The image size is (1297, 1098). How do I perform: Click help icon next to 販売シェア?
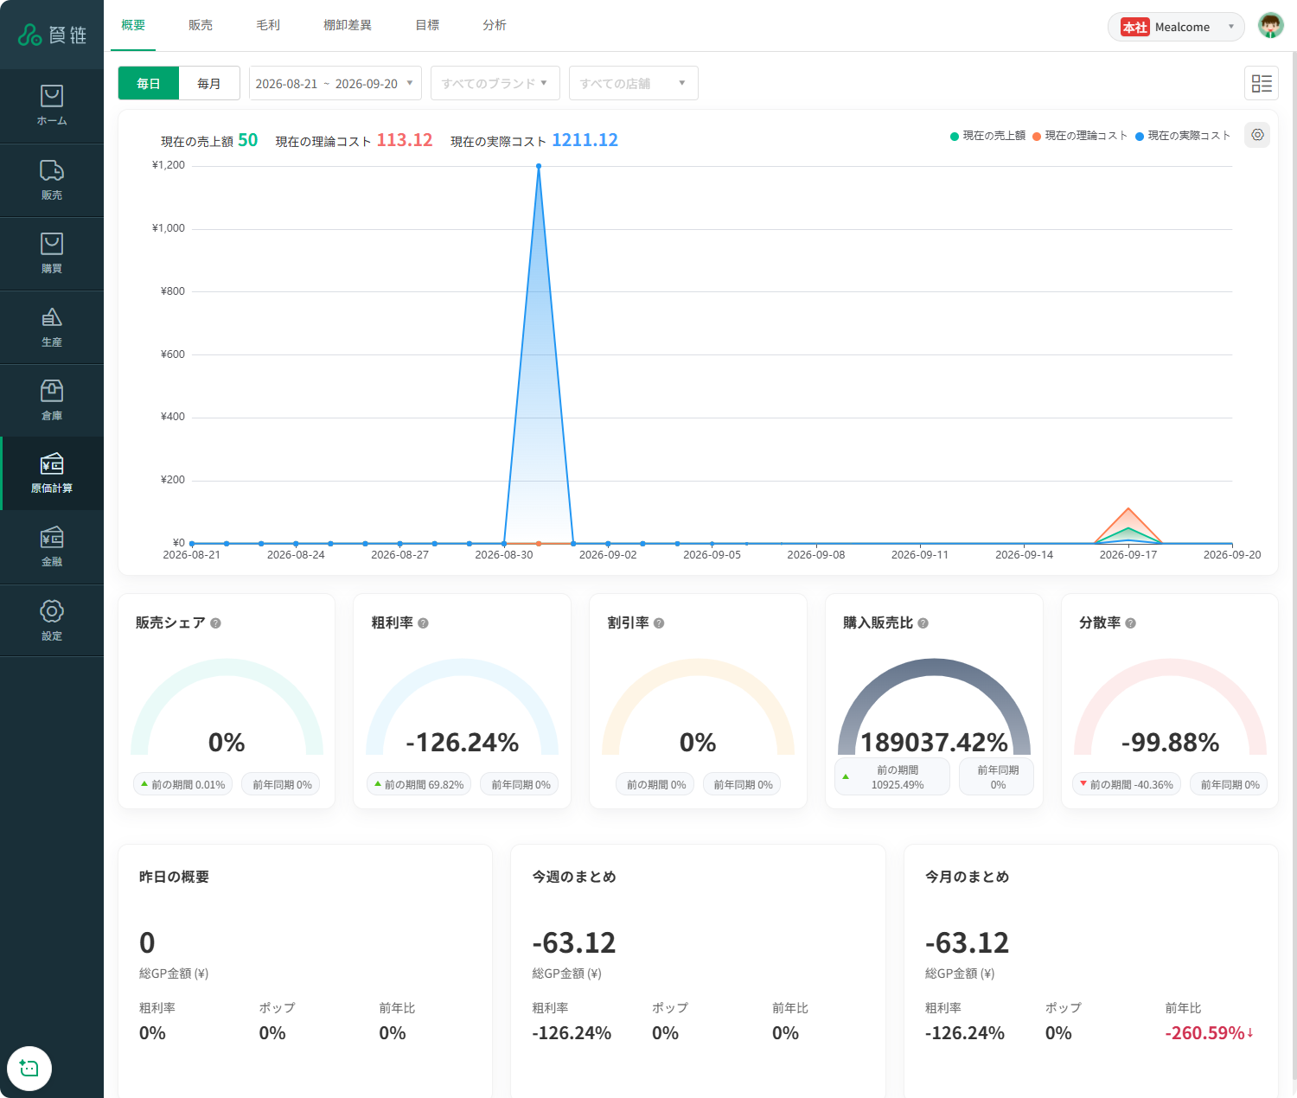(215, 623)
